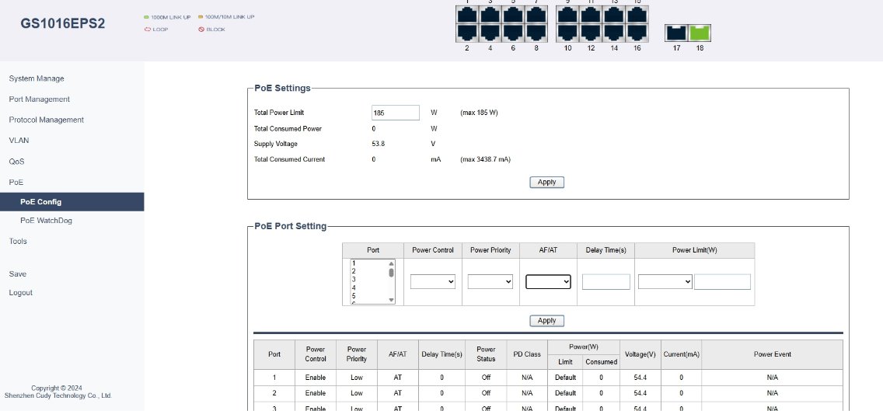Screen dimensions: 883x411
Task: Open the Power Limit(W) mode dropdown
Action: tap(665, 282)
